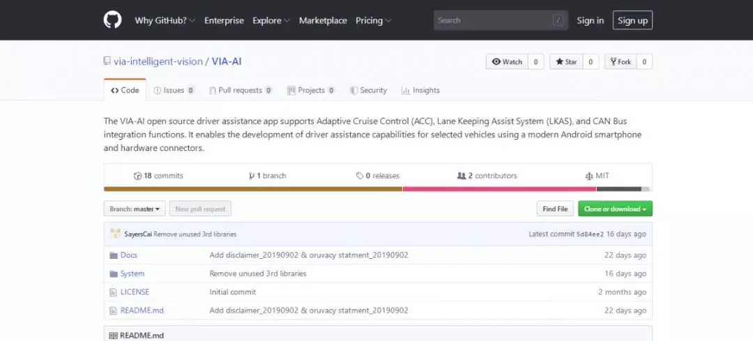Open Docs row commit message link
The image size is (753, 341).
(309, 255)
